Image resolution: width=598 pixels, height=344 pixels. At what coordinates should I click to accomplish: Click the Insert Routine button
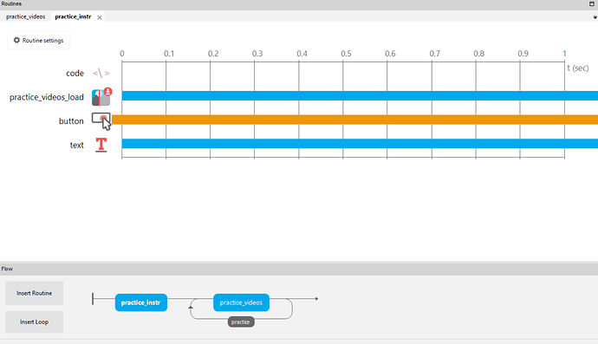(35, 293)
